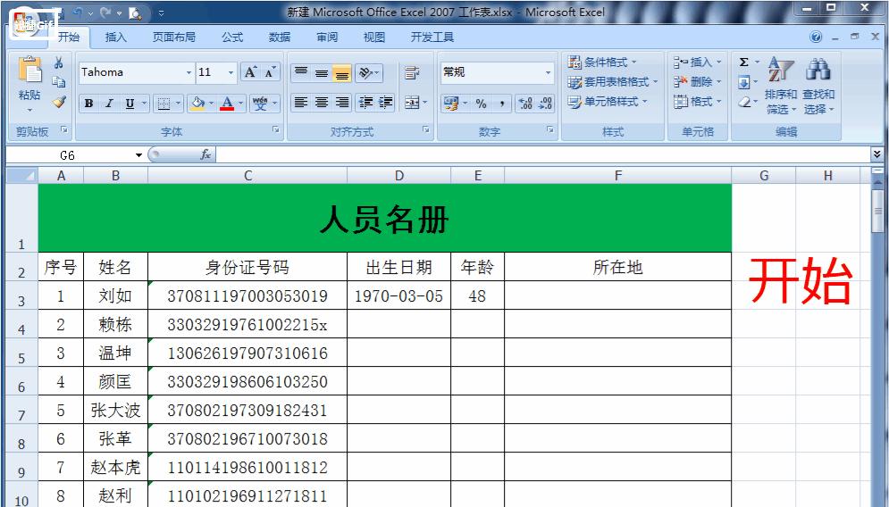Image resolution: width=889 pixels, height=507 pixels.
Task: Open the 对齐方式 dialog launcher
Action: tap(426, 129)
